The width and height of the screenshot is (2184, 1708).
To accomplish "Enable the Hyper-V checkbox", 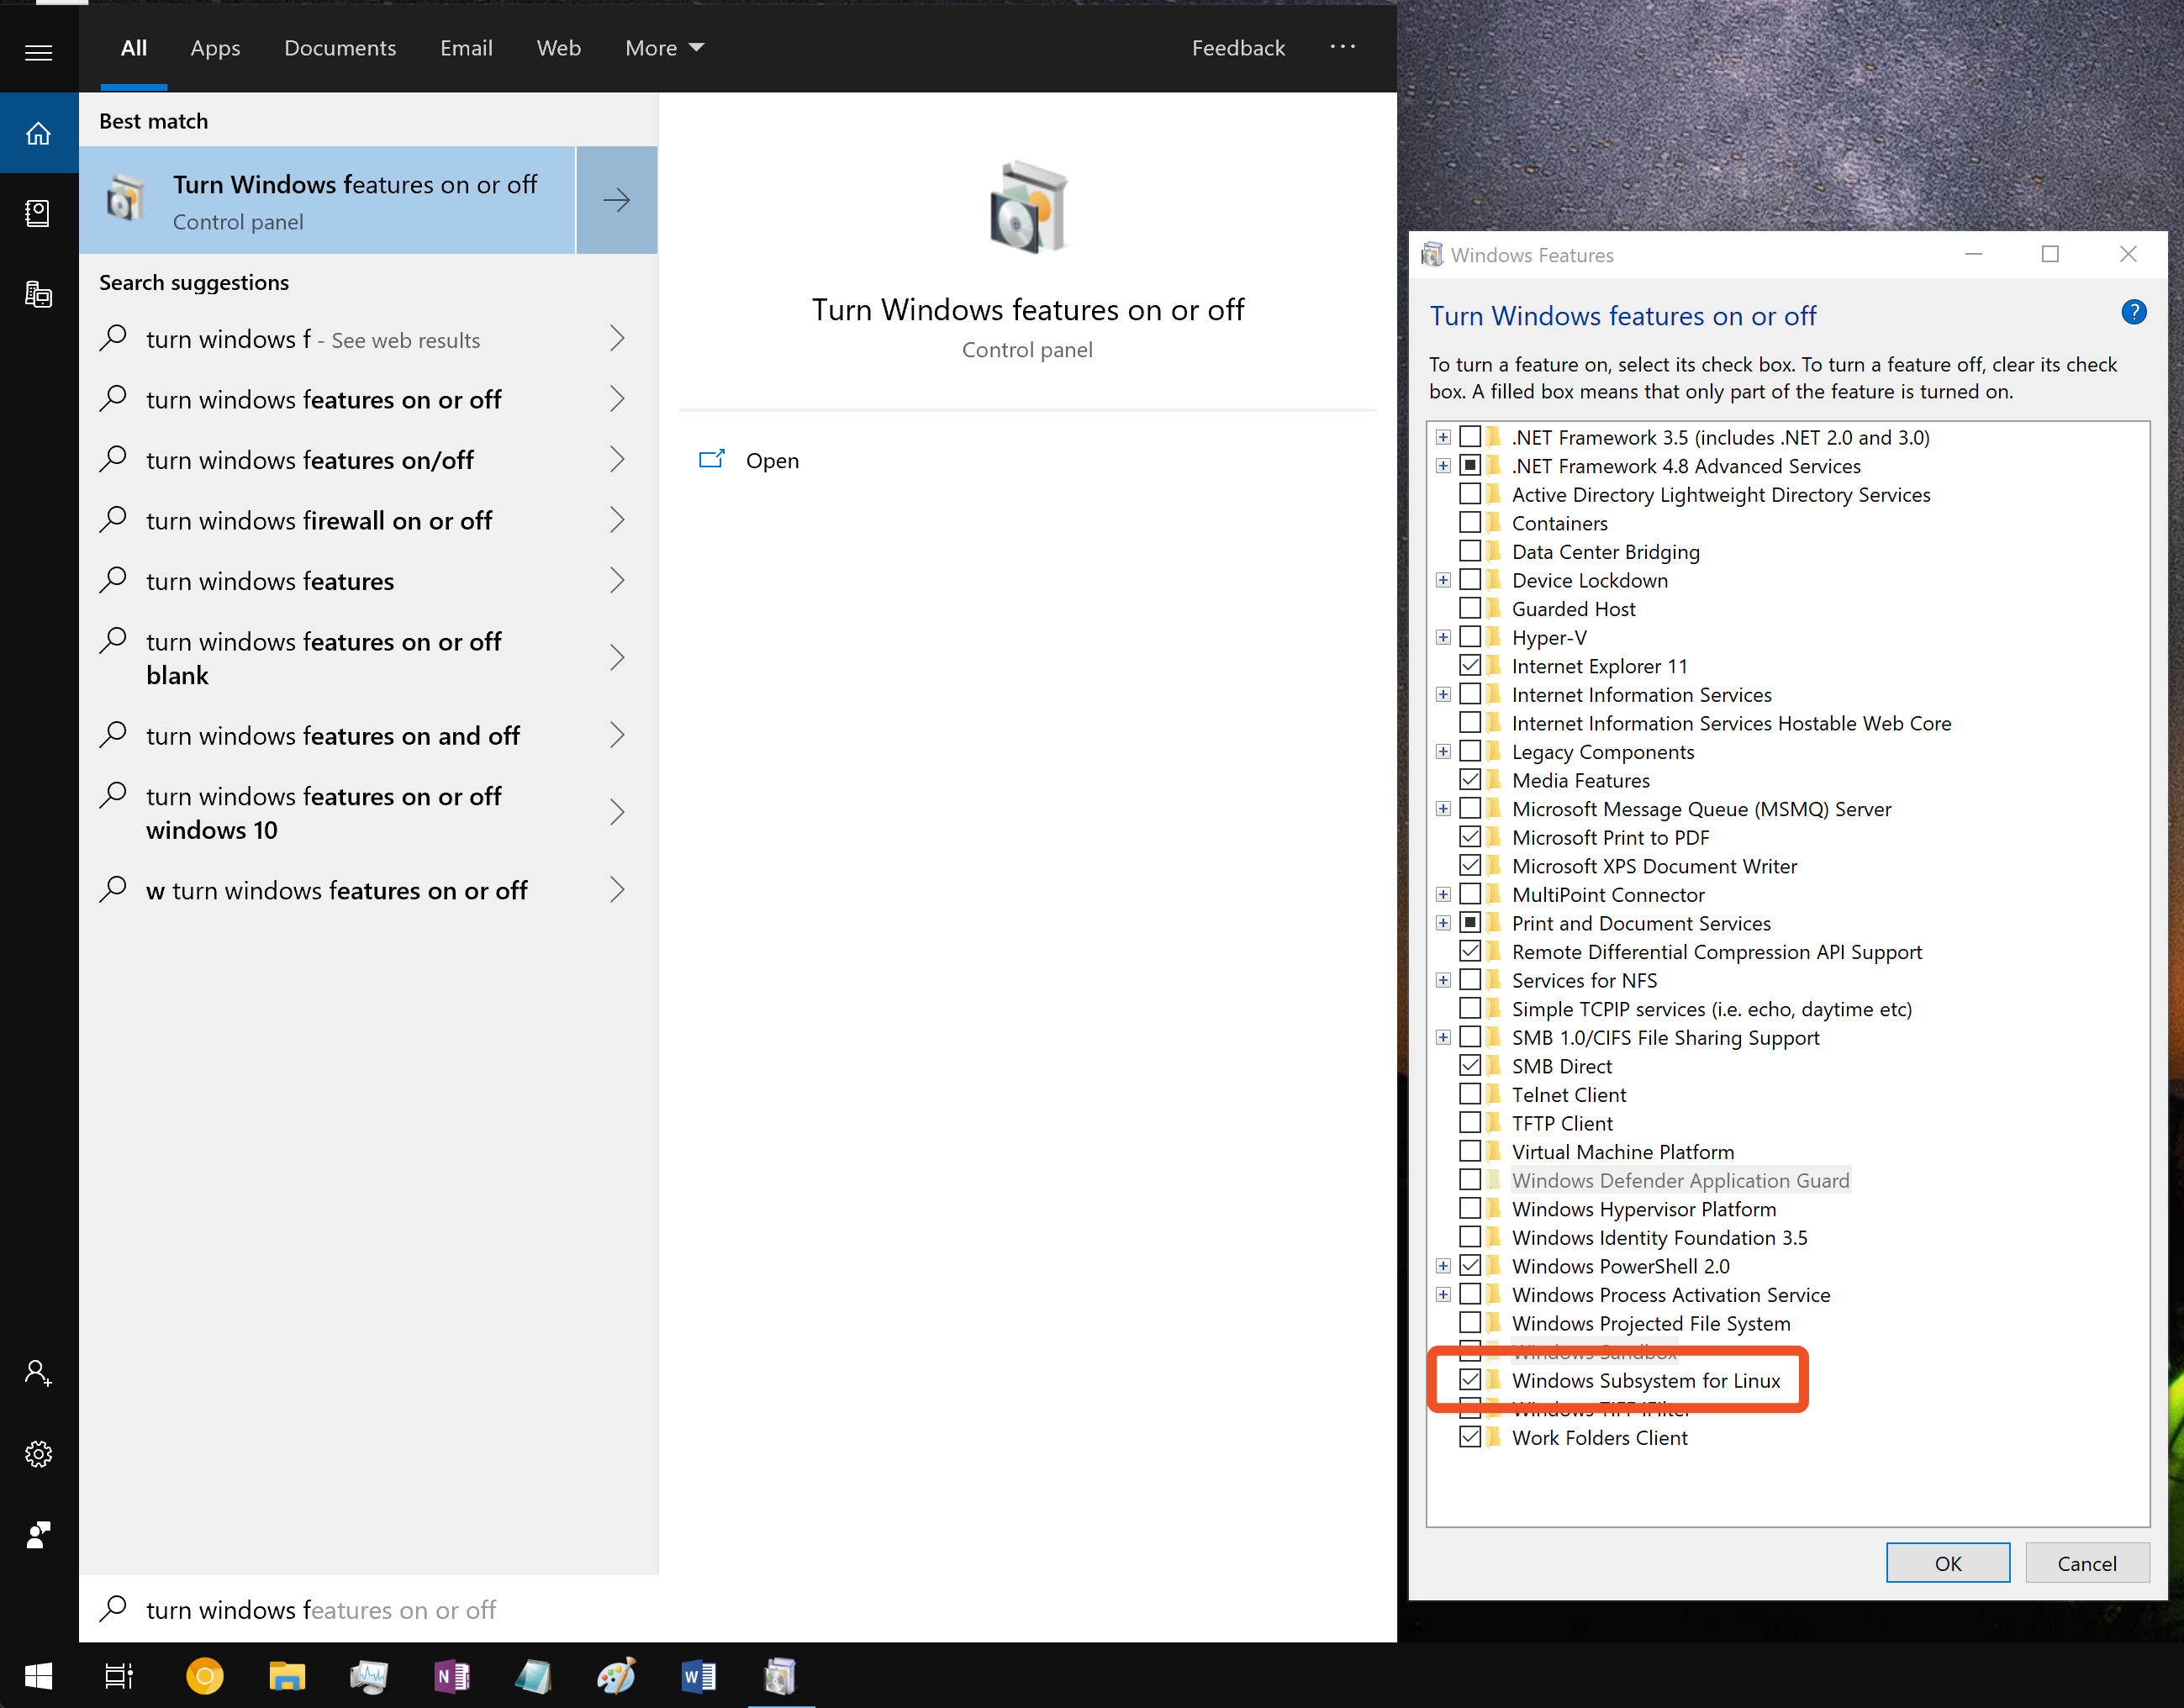I will [1470, 637].
